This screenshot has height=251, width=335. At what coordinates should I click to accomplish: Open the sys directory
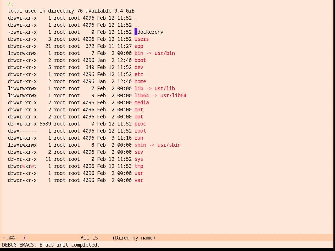tap(139, 159)
